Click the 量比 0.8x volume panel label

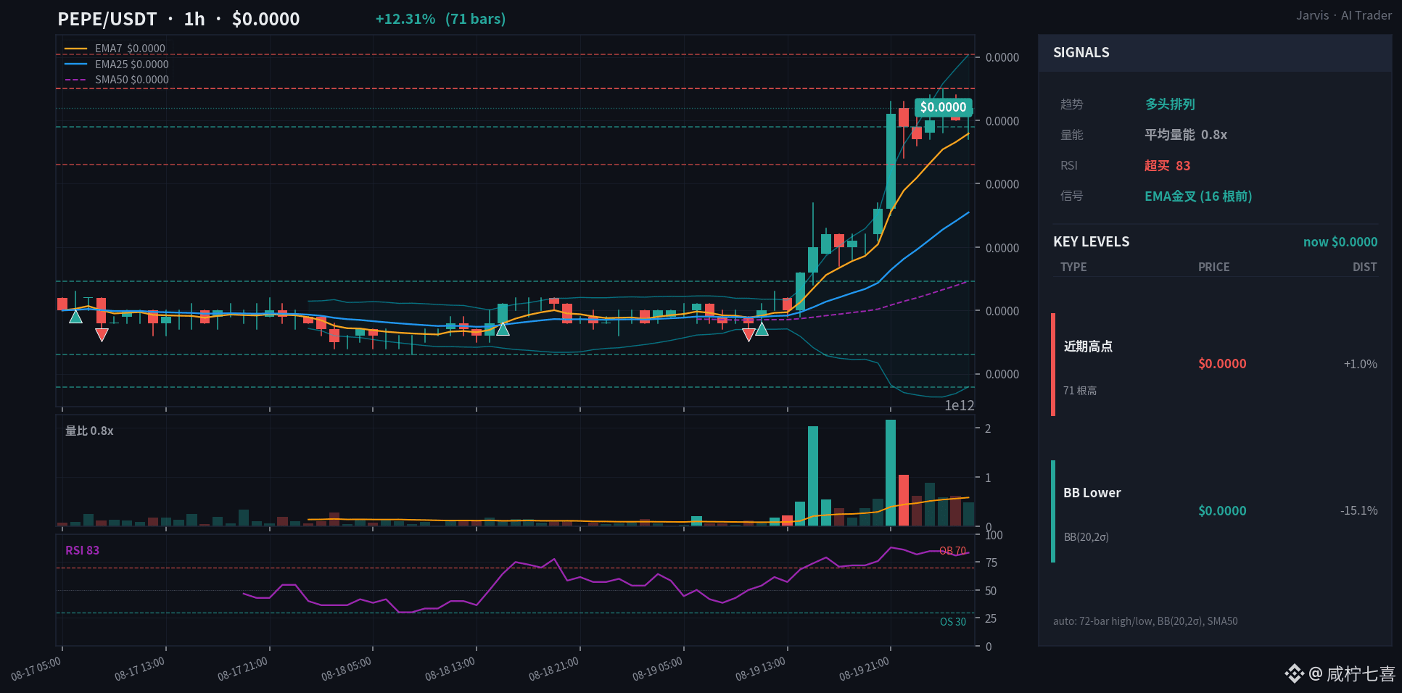[89, 431]
